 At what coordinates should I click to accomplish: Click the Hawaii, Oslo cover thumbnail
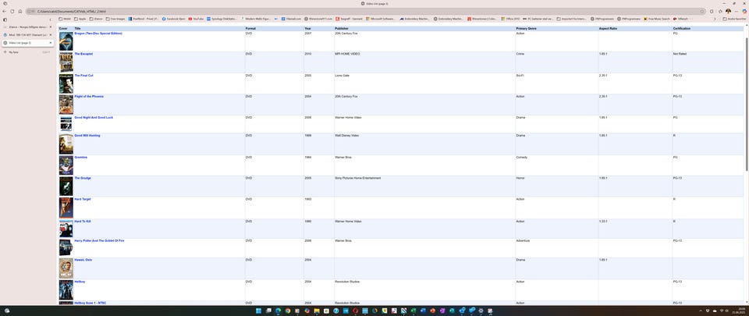(x=66, y=268)
